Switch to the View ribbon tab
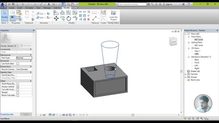The image size is (219, 123). pos(38,8)
